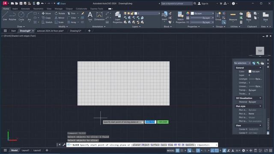Image resolution: width=274 pixels, height=154 pixels.
Task: Click Sign In
Action: point(203,3)
